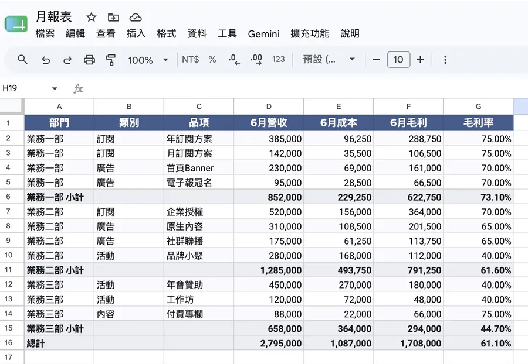
Task: Click cell 首頁Banner
Action: [x=199, y=167]
